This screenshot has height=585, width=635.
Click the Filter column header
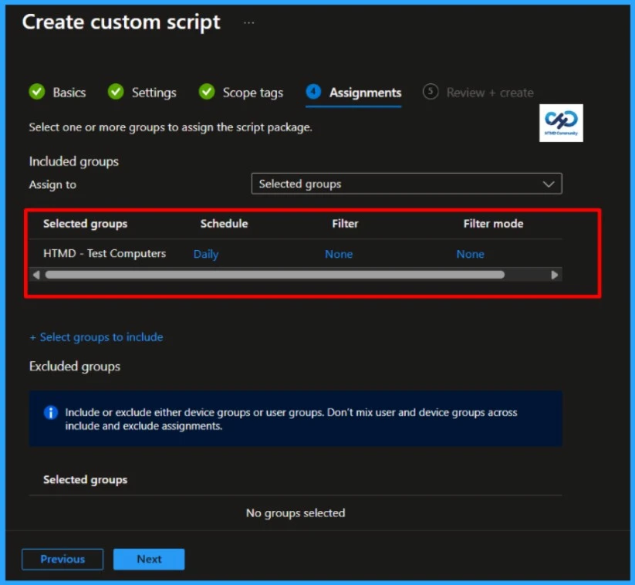[345, 224]
